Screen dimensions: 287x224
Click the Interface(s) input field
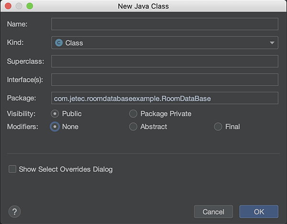pos(165,80)
